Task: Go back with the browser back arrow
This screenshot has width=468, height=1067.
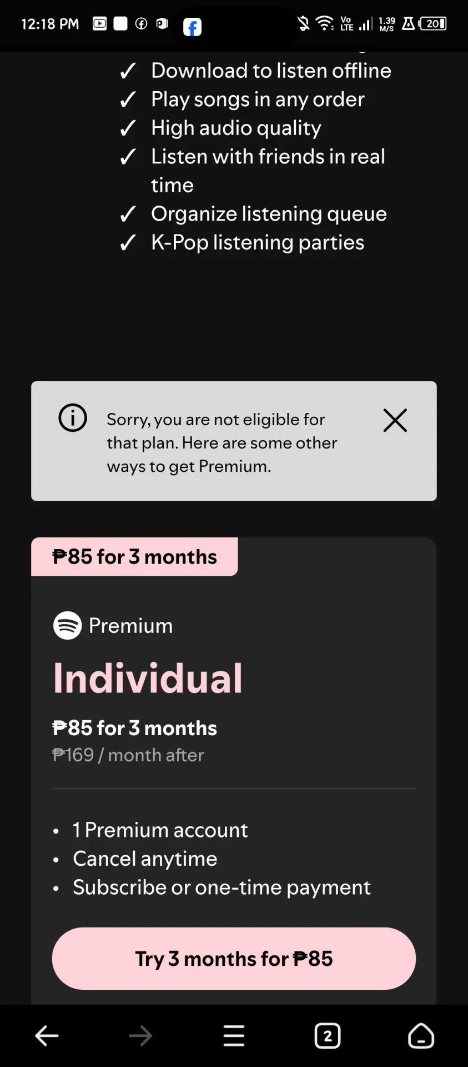Action: (x=47, y=1036)
